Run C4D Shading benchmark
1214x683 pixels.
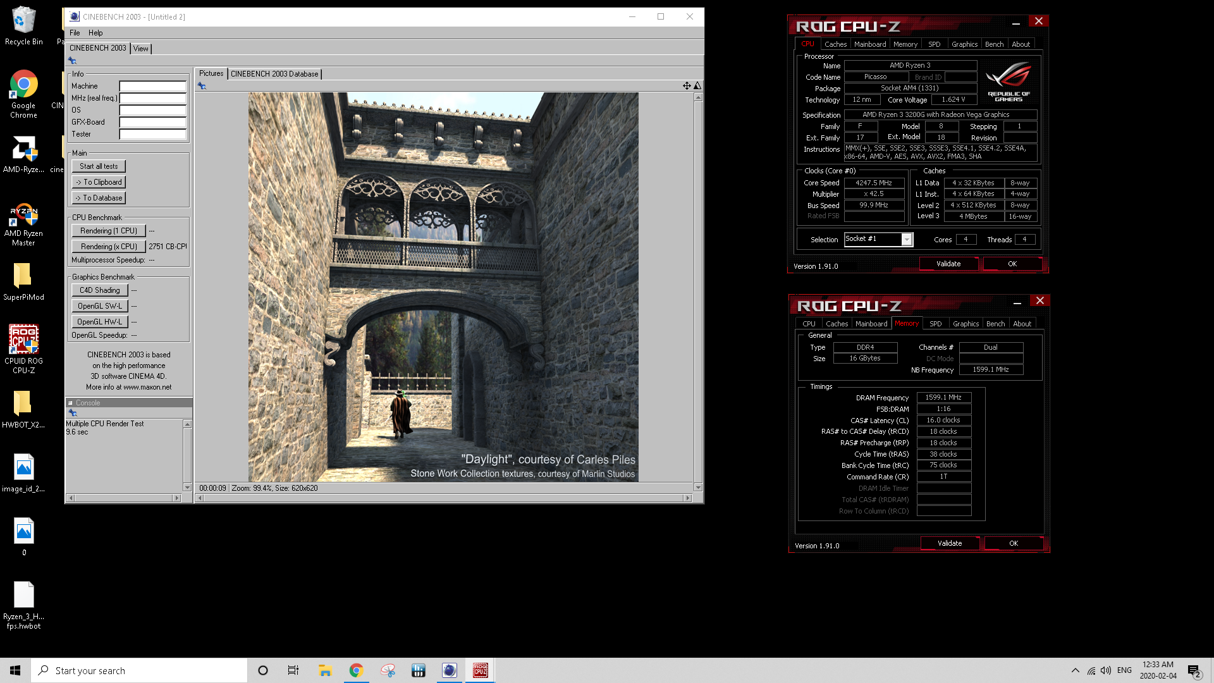pos(100,290)
